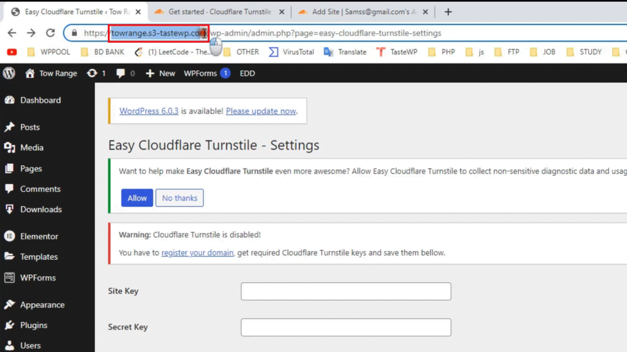Open the BD BANK bookmarks folder

(x=102, y=52)
